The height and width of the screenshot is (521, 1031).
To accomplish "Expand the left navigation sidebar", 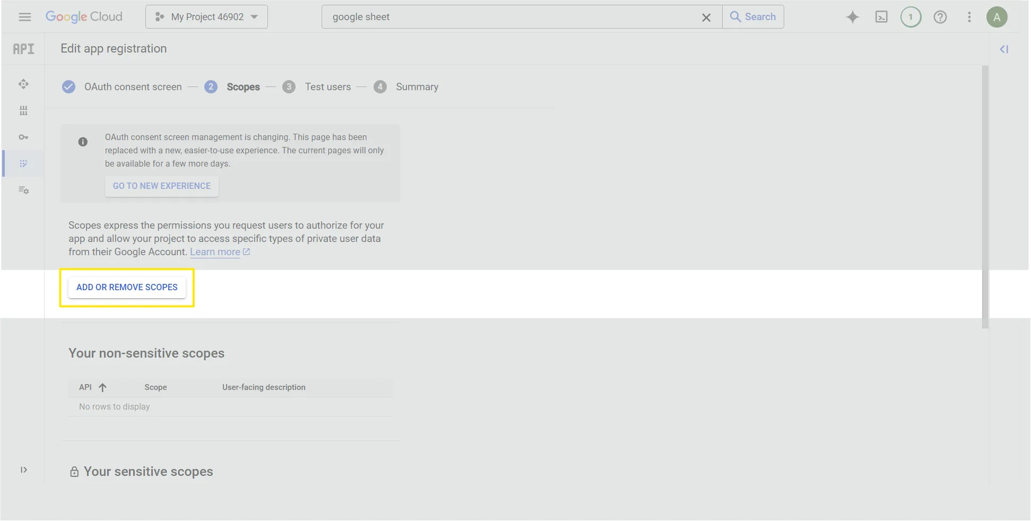I will 24,470.
